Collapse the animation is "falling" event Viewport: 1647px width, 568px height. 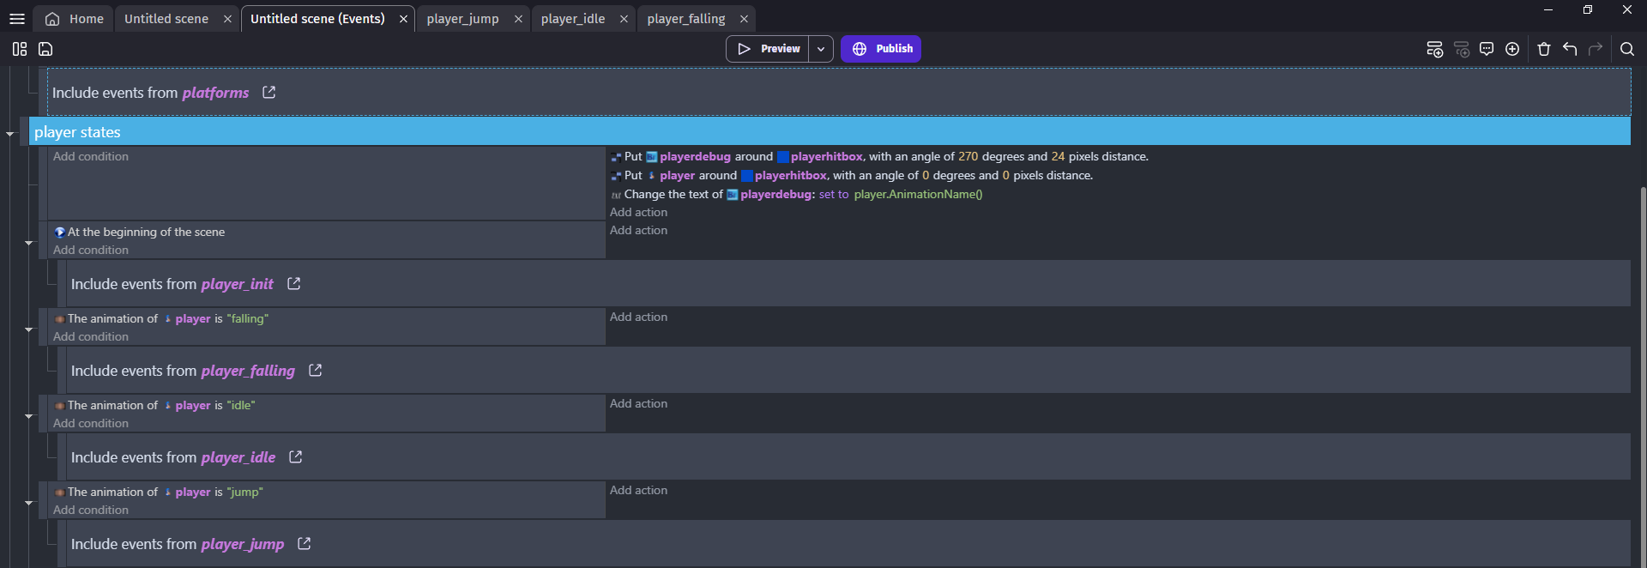29,329
